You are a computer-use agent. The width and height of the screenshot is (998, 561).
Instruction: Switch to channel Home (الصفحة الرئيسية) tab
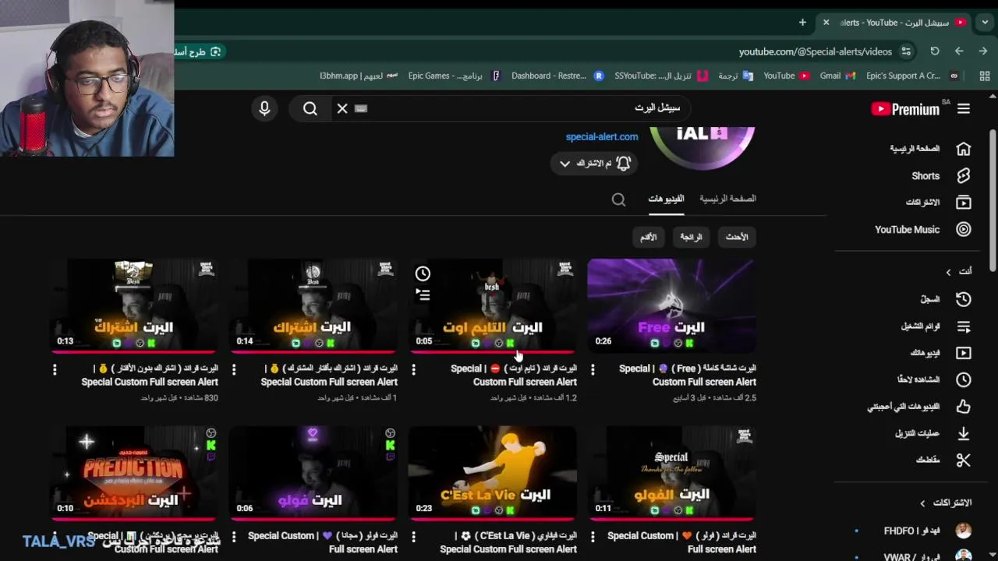(x=727, y=199)
